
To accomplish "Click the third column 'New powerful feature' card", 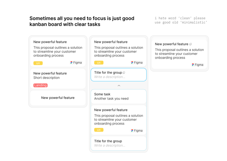I will (x=179, y=54).
